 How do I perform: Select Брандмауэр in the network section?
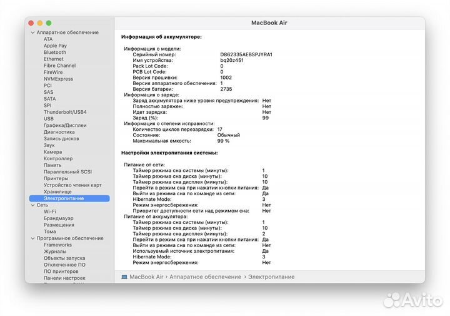[x=59, y=218]
